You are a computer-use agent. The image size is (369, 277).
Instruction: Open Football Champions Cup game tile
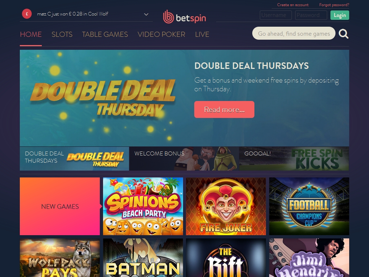tap(309, 206)
